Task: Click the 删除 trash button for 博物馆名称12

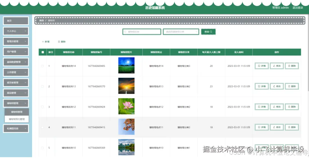Action: (292, 107)
